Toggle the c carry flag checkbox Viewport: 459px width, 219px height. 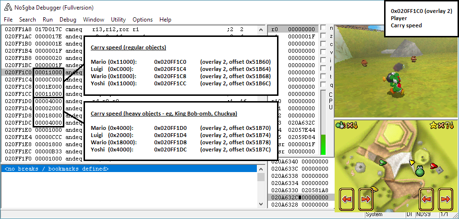click(323, 45)
